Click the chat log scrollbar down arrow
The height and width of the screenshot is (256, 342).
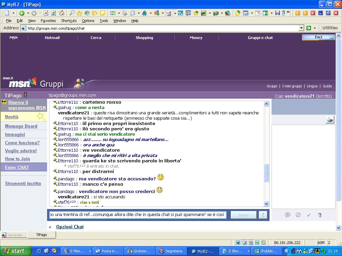coord(266,204)
